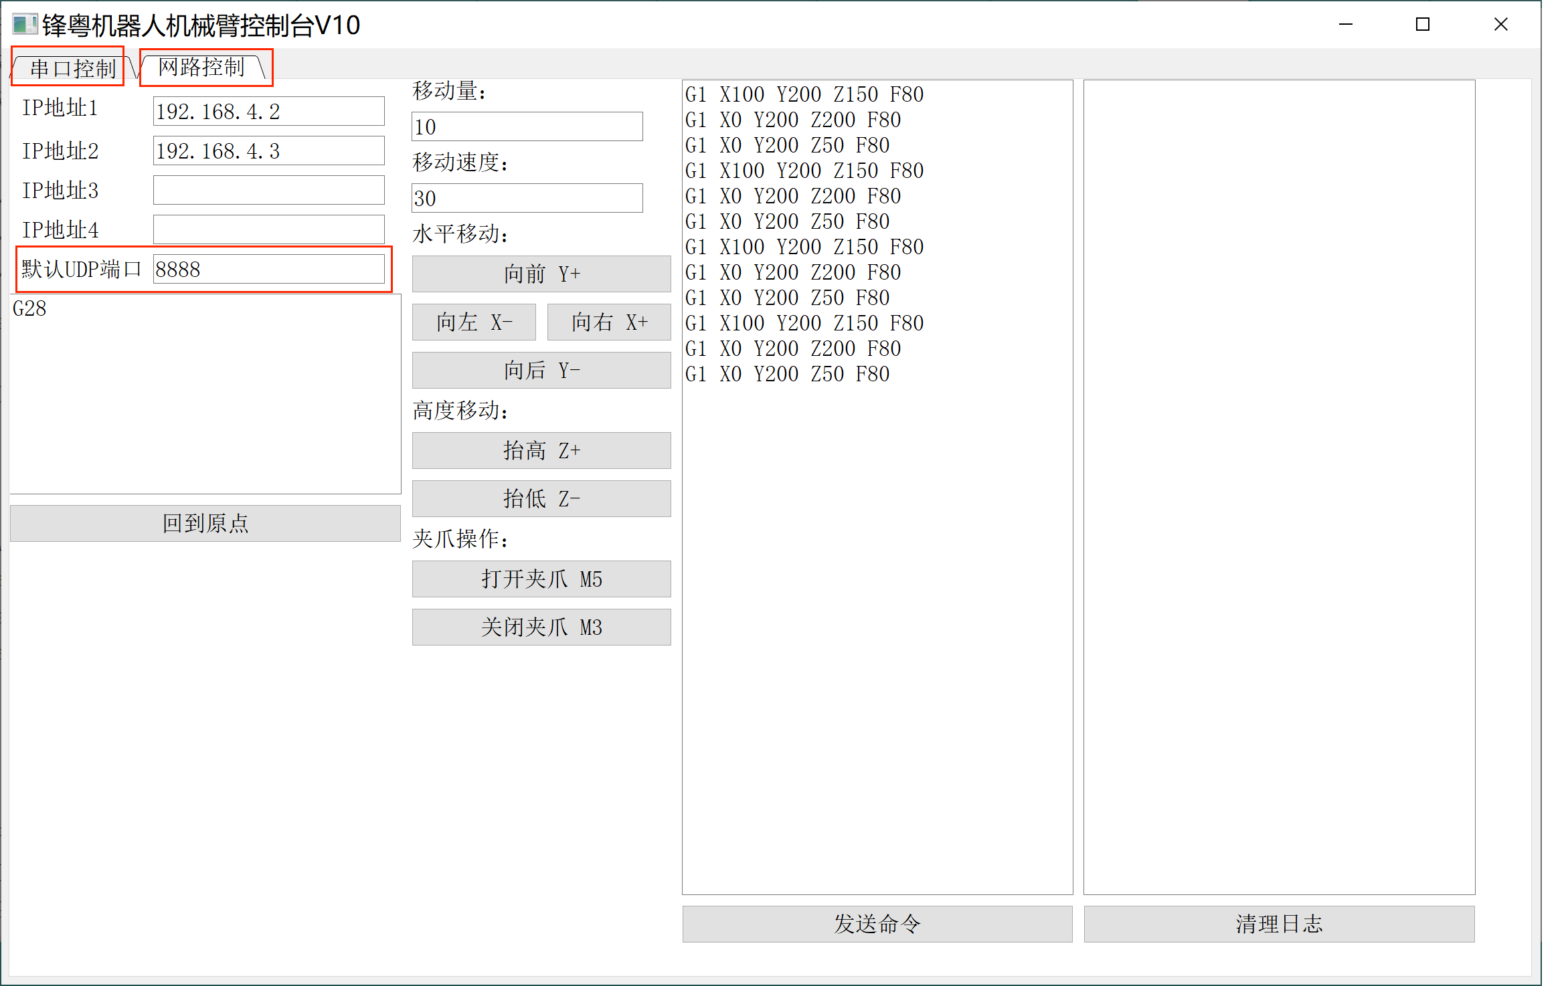Move arm forward with 向前 Y+
This screenshot has height=986, width=1566.
tap(541, 274)
